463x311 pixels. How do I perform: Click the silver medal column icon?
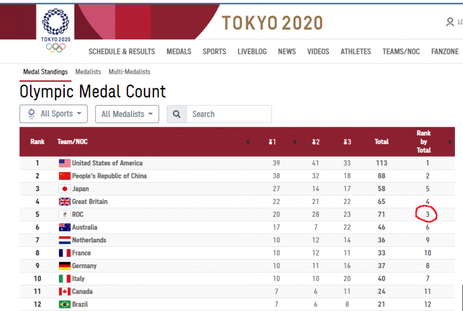coord(315,142)
